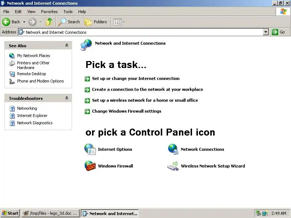Click the Windows Firewall brick icon

(90, 166)
